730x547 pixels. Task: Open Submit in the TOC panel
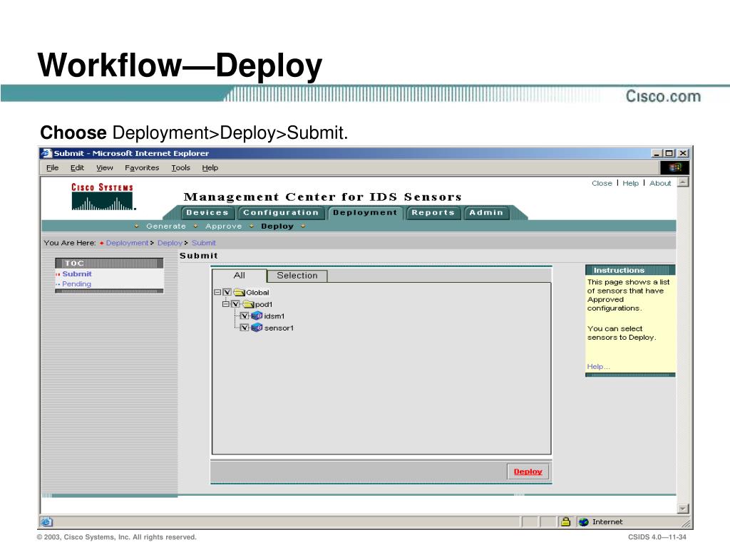77,274
